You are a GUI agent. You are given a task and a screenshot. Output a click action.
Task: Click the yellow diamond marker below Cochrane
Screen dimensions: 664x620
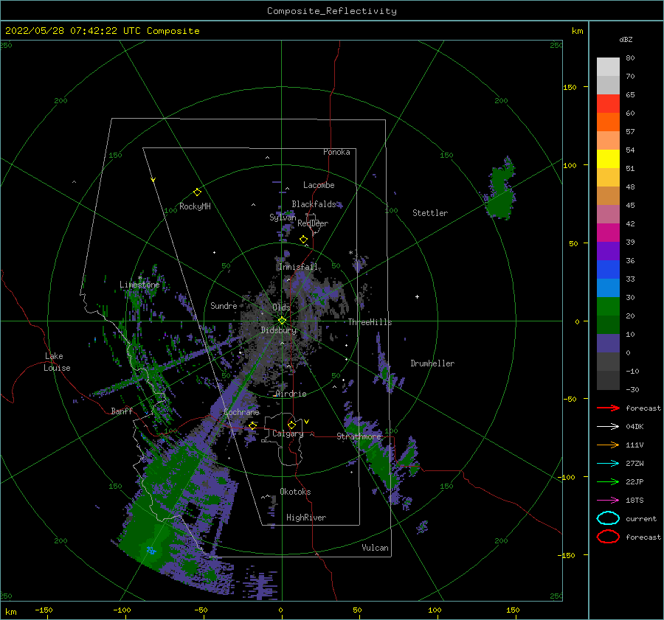252,425
